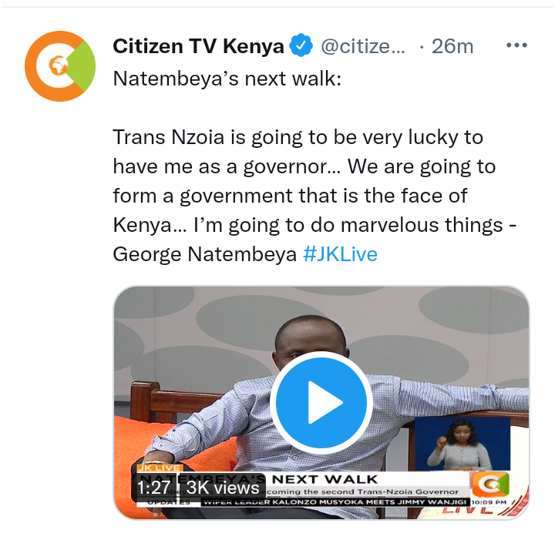Click the @citize... account handle
This screenshot has height=540, width=555.
[363, 46]
